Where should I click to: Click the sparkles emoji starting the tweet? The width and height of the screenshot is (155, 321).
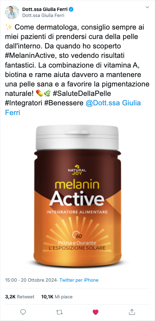[x=8, y=27]
